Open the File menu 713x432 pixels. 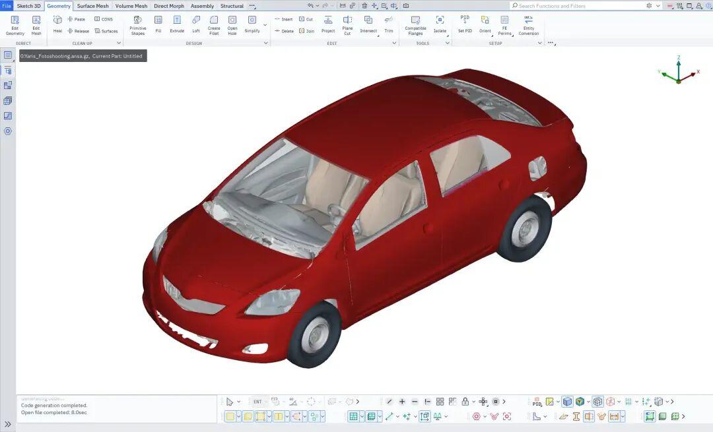click(x=7, y=6)
